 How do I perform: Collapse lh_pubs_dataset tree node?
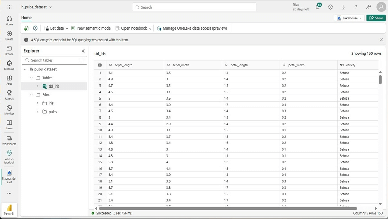[x=25, y=69]
